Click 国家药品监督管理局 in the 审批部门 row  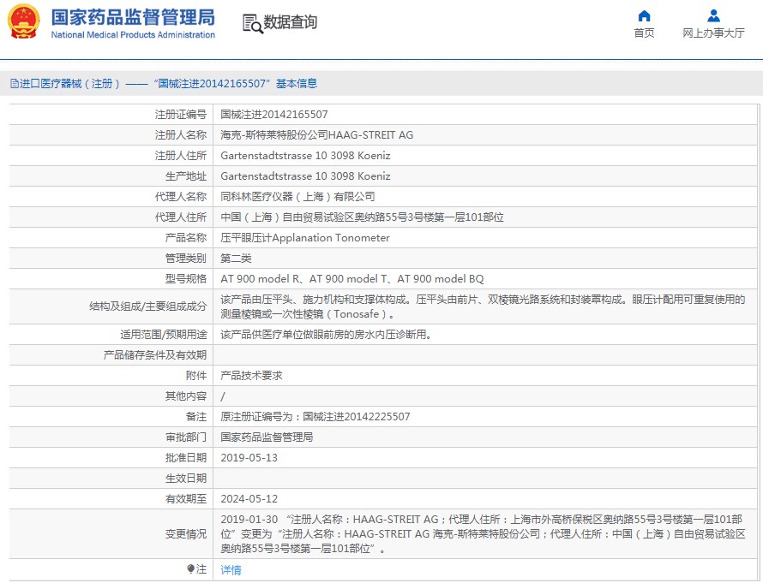click(267, 437)
